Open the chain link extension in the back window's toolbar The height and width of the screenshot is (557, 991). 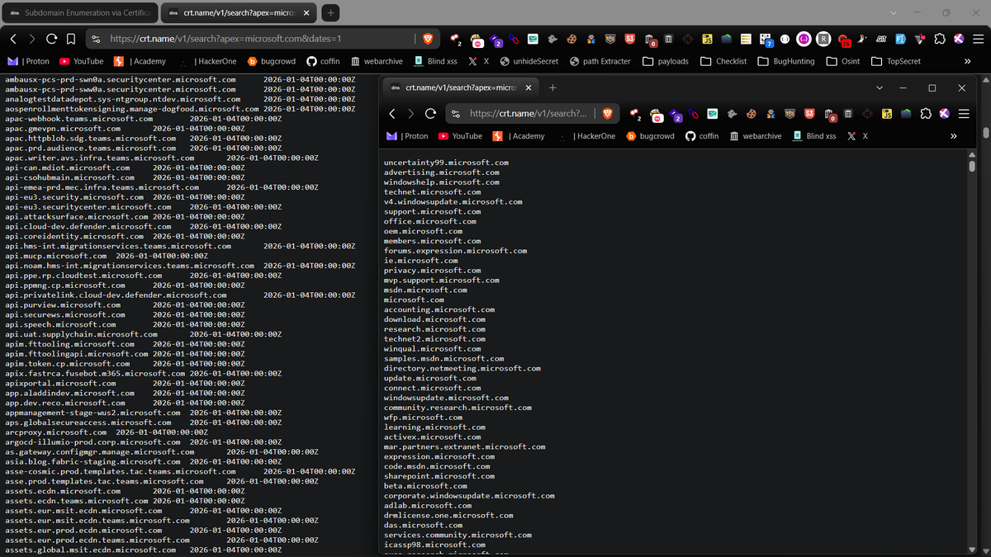514,39
